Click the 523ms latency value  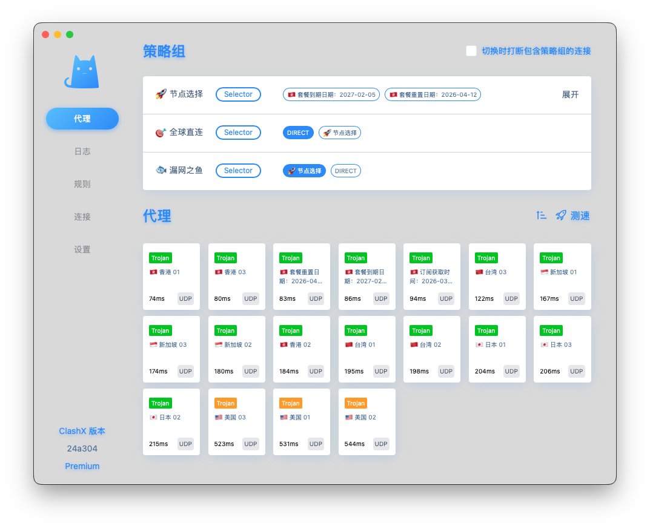point(224,444)
